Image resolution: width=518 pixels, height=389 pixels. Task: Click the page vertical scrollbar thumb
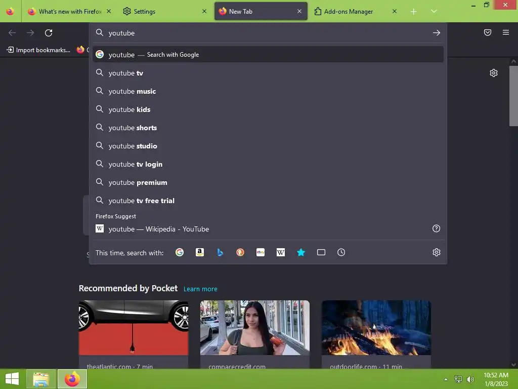(x=513, y=96)
